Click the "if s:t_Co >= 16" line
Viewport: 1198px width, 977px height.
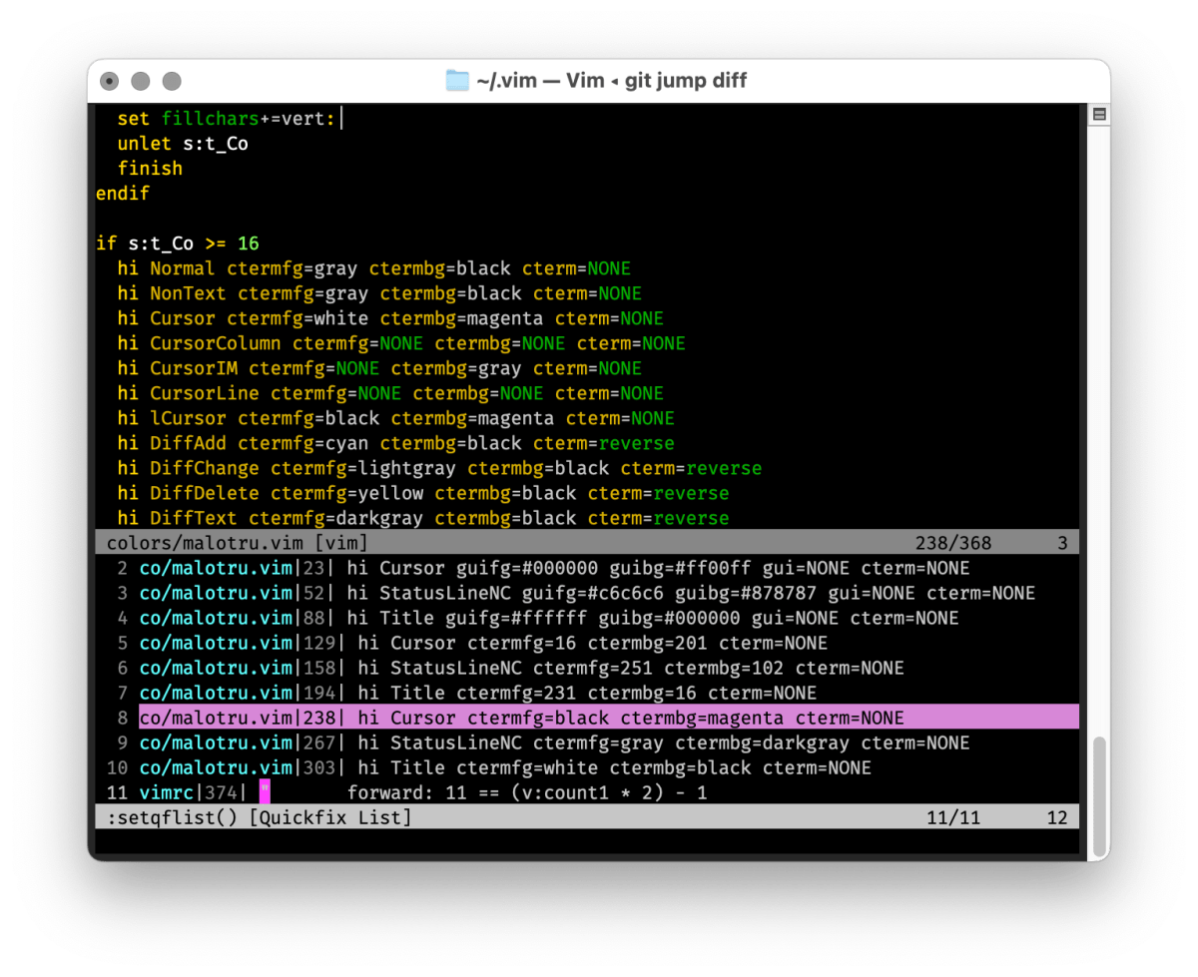[178, 244]
